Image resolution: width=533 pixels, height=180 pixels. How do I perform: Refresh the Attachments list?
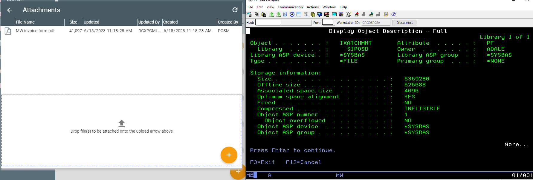click(235, 10)
